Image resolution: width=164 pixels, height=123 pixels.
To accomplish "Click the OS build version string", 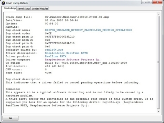I will click(86, 63).
